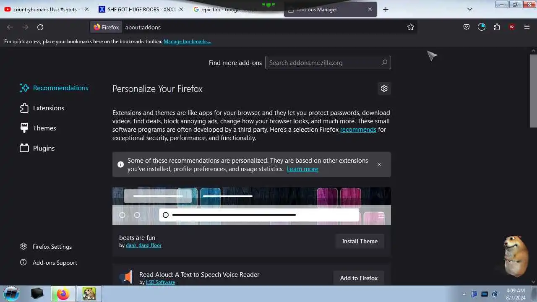Click the beats are fun theme preview

click(x=252, y=206)
